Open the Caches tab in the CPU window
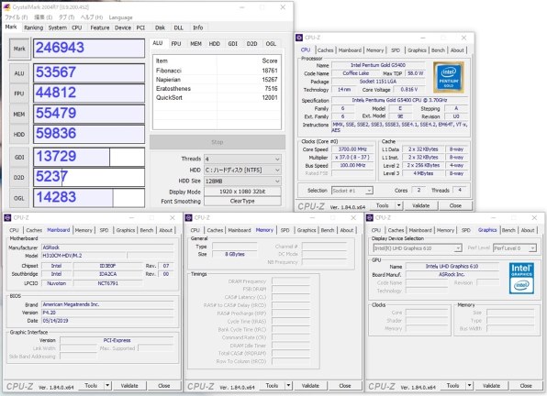547x396 pixels. [x=325, y=50]
